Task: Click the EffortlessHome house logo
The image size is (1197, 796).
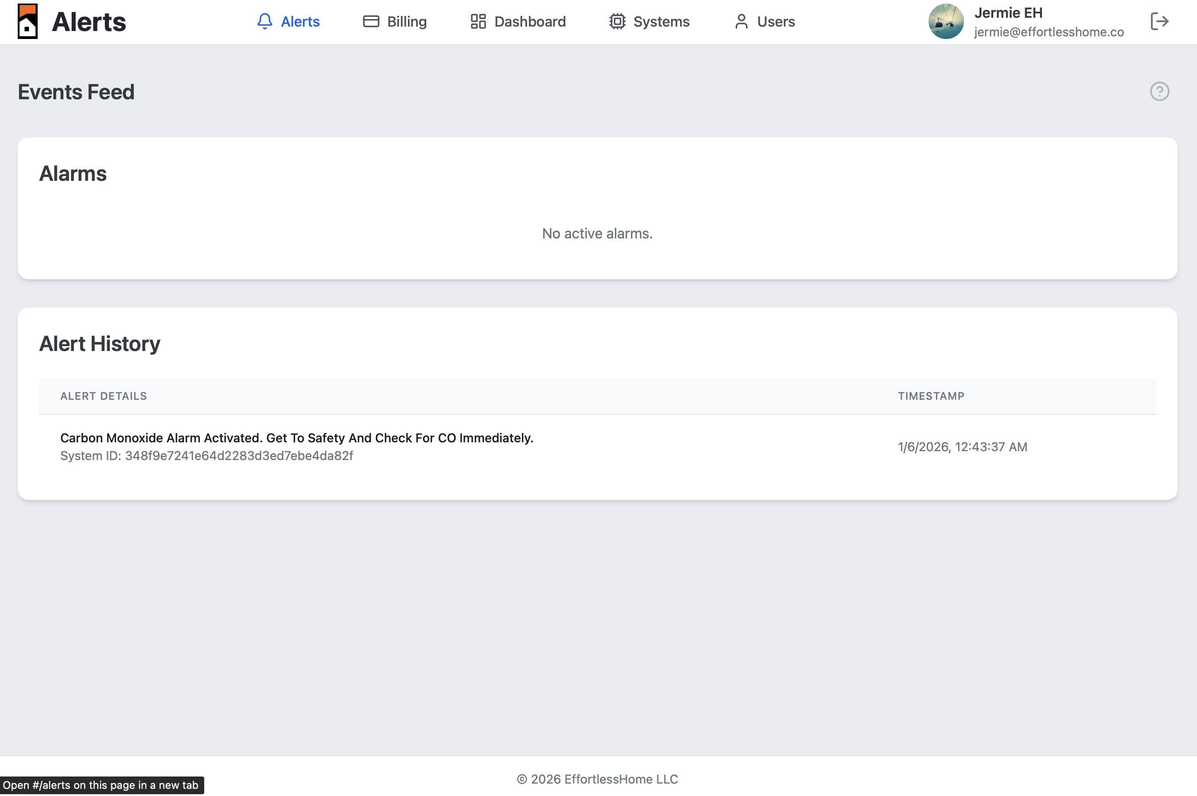Action: point(27,21)
